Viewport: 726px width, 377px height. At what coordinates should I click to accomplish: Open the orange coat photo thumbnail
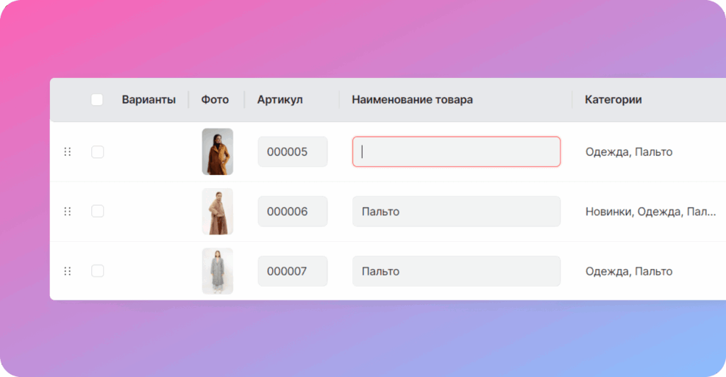217,152
